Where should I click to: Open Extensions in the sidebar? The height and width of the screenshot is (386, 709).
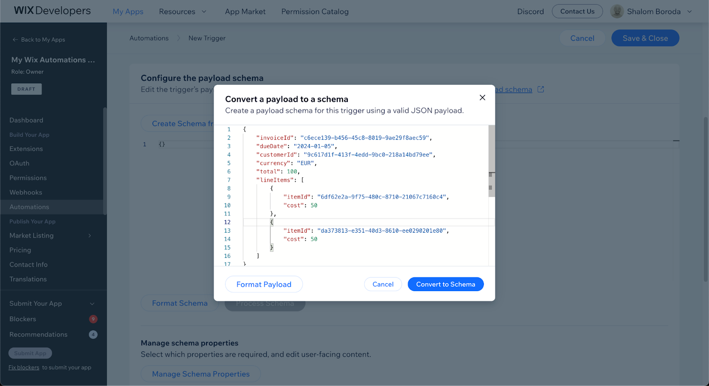(26, 149)
